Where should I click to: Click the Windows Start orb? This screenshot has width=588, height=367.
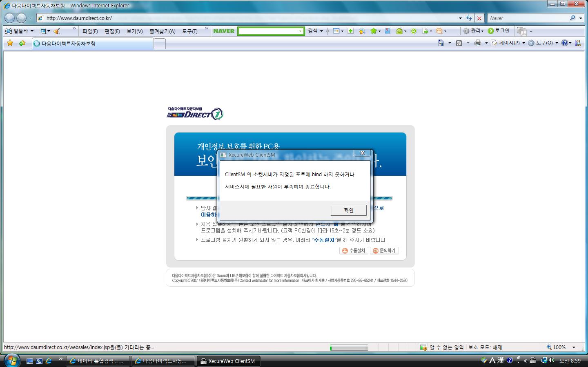(x=11, y=361)
